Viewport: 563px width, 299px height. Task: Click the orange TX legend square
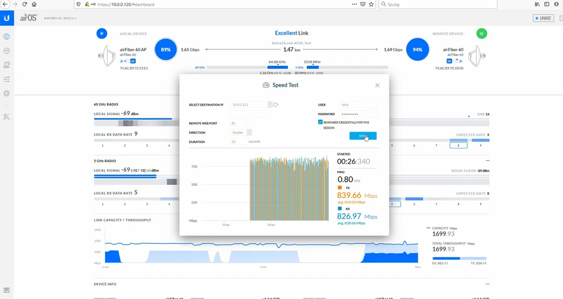click(x=339, y=188)
